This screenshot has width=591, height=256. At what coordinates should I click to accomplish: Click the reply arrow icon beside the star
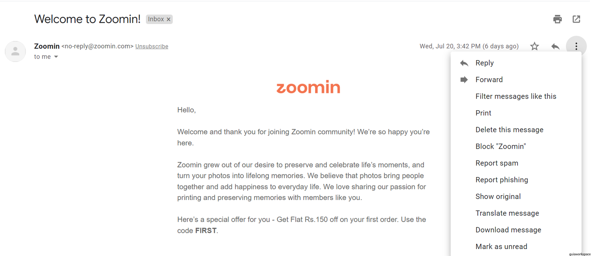(x=555, y=46)
